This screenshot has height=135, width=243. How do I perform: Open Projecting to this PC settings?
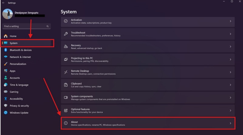(146, 59)
